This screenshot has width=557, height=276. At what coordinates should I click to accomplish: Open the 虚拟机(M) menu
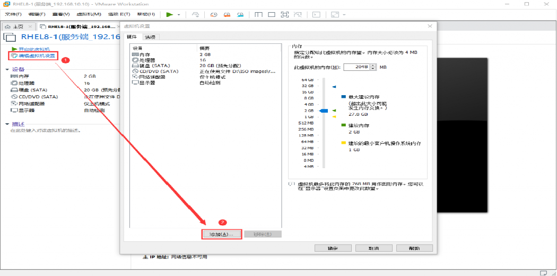(x=89, y=14)
